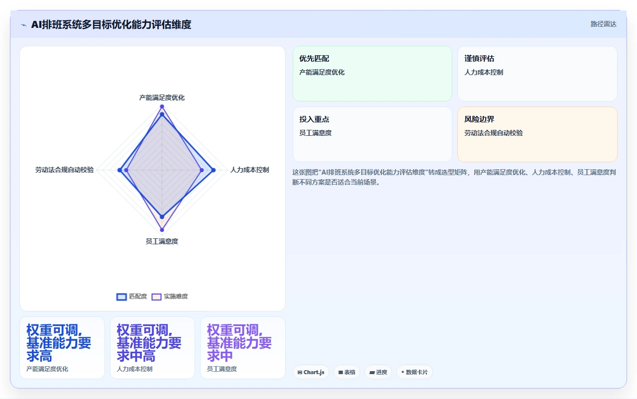Click the 匹配度 data point on 劳动法合规自动校验 axis

[x=119, y=170]
